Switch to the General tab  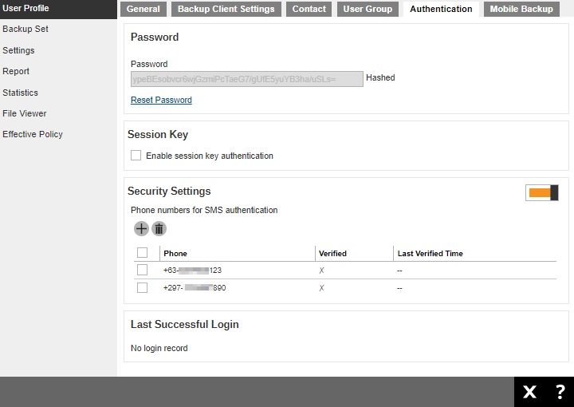pyautogui.click(x=143, y=9)
